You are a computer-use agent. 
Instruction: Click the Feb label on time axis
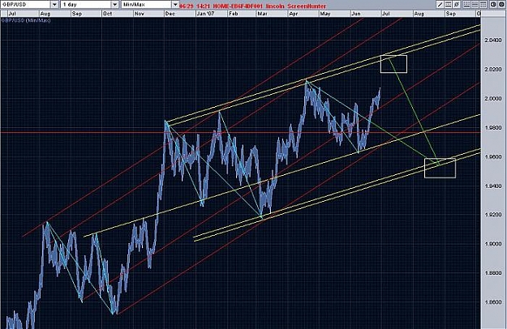click(233, 14)
